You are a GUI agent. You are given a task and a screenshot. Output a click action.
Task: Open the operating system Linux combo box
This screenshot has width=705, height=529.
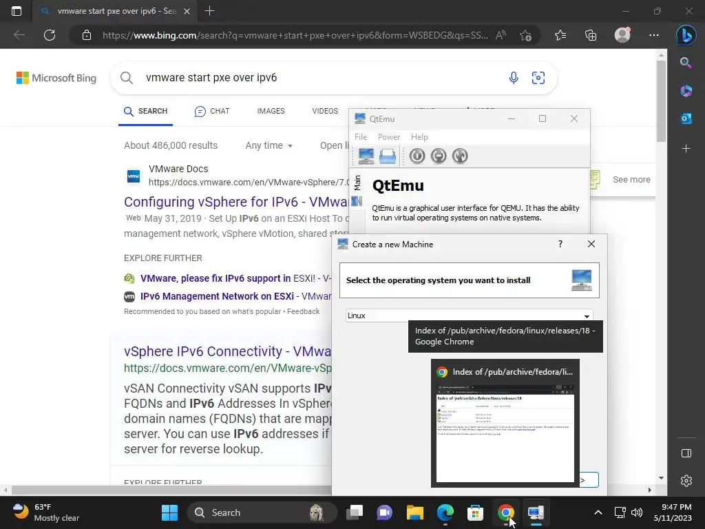coord(469,315)
